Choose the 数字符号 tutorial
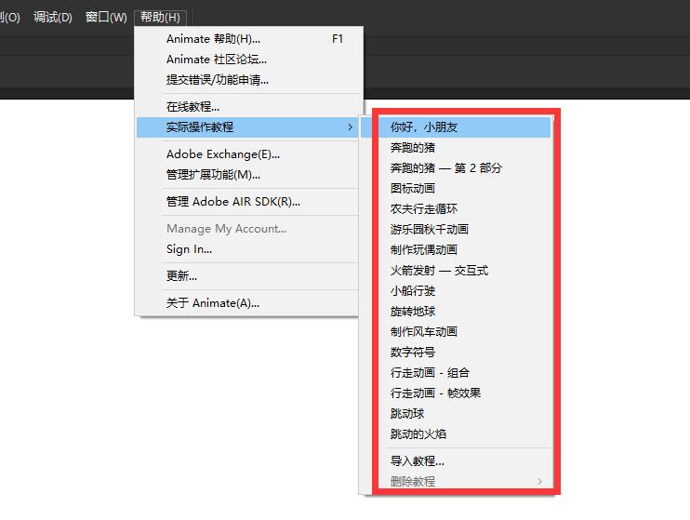The image size is (690, 520). 456,353
